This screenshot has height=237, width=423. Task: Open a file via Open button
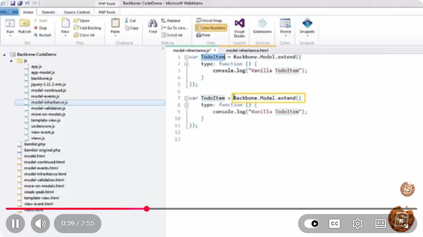[x=81, y=21]
